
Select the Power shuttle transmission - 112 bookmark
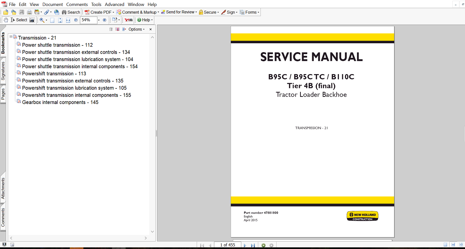coord(57,45)
